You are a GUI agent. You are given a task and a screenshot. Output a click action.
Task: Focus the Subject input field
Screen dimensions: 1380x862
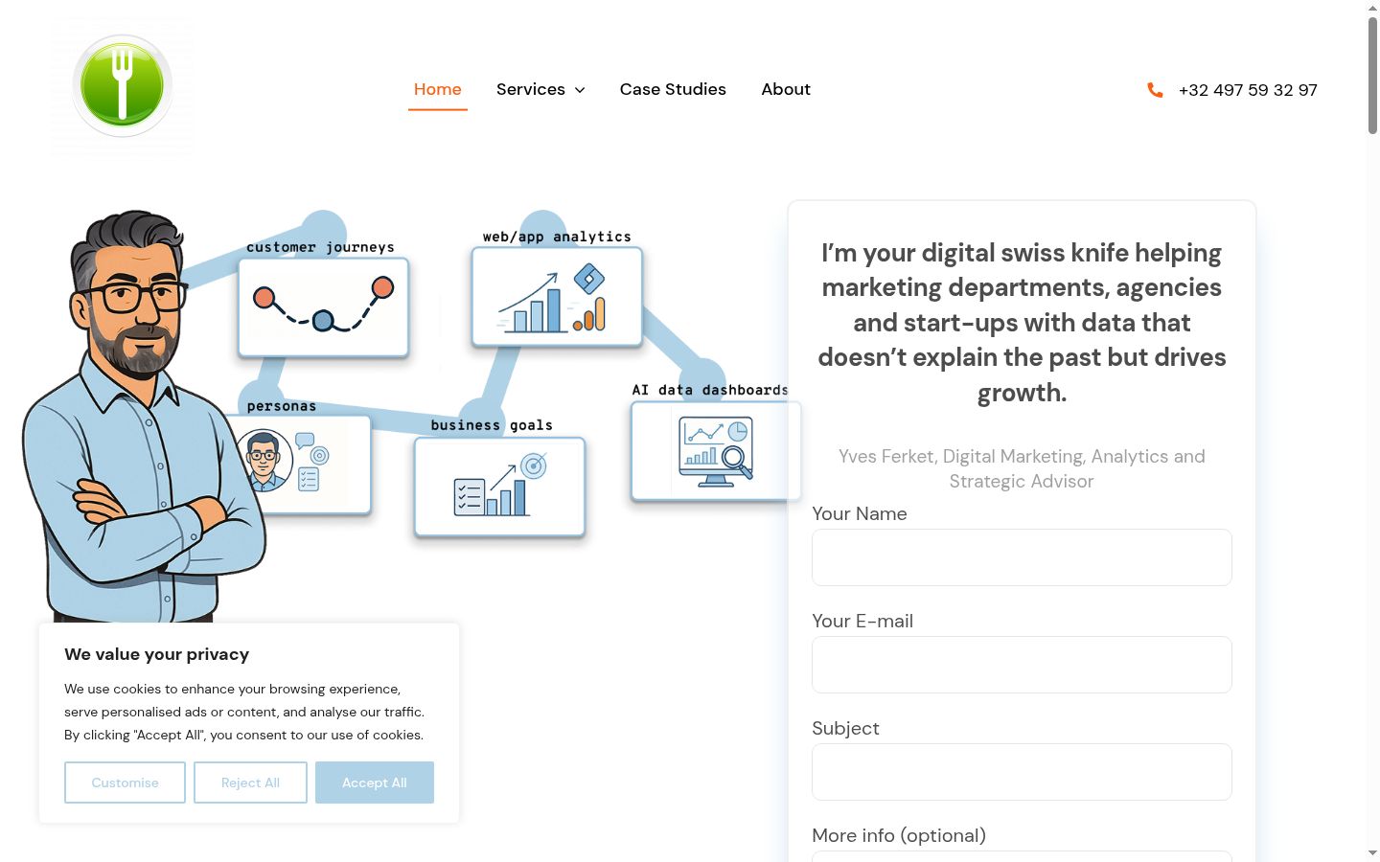point(1022,772)
